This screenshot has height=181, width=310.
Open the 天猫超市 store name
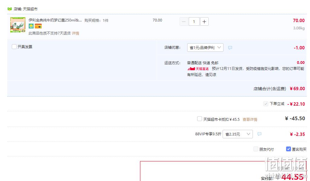pyautogui.click(x=30, y=9)
